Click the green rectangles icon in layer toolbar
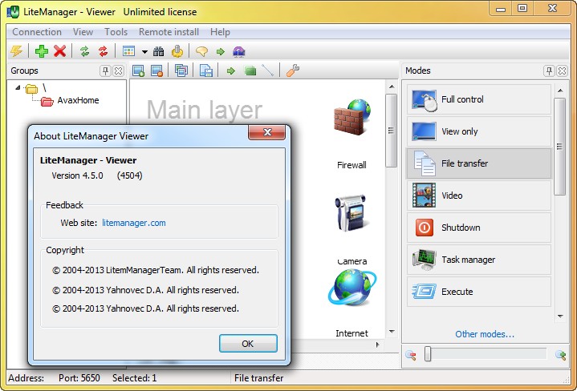This screenshot has height=391, width=577. (250, 71)
